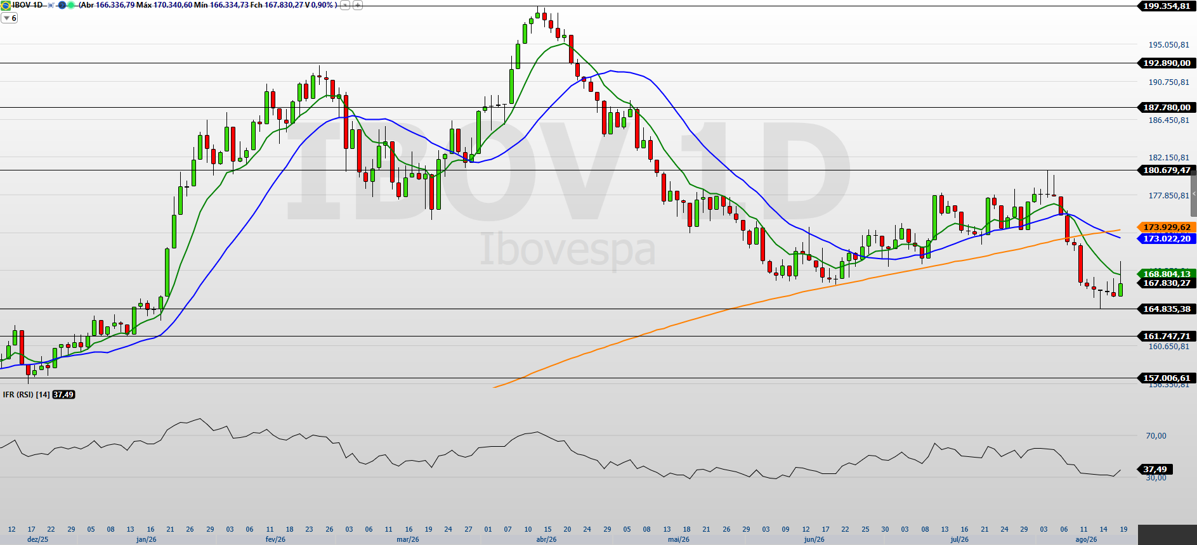Viewport: 1197px width, 545px height.
Task: Click the 186.450,81 price axis label
Action: pyautogui.click(x=1169, y=120)
